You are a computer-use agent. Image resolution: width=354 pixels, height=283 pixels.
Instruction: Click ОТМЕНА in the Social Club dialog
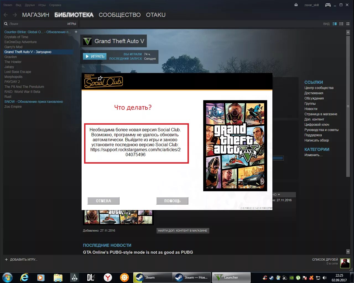point(103,201)
